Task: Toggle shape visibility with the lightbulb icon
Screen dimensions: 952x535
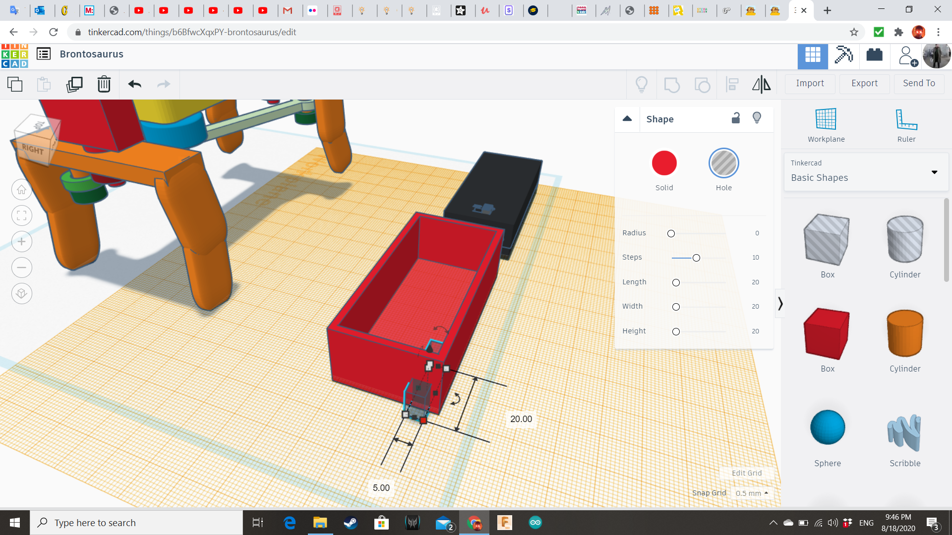Action: point(757,118)
